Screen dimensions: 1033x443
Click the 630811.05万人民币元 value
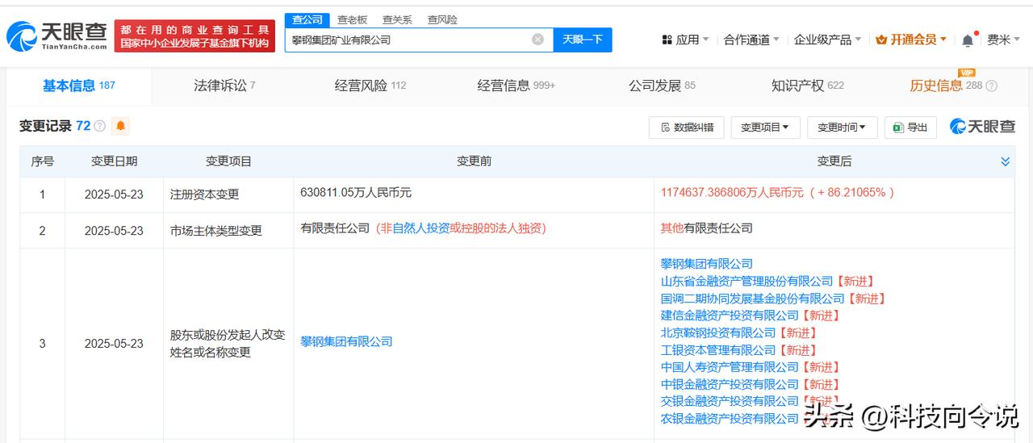click(x=356, y=193)
